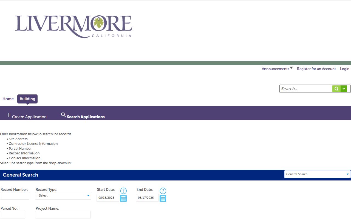The height and width of the screenshot is (219, 351).
Task: Click the green search magnifier button
Action: [336, 89]
